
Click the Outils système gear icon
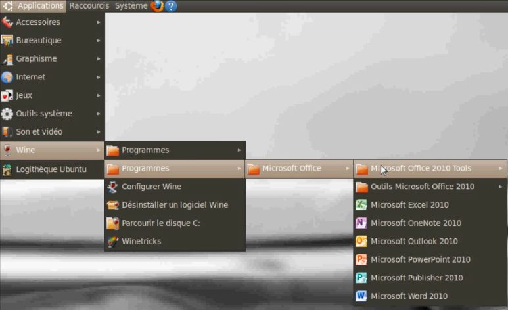coord(7,114)
